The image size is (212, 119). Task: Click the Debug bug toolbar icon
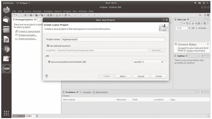[x=26, y=15]
